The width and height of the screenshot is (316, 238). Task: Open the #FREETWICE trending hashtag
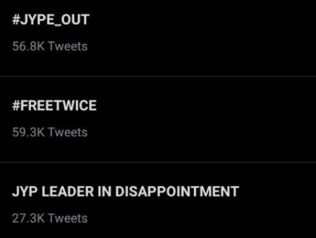55,105
